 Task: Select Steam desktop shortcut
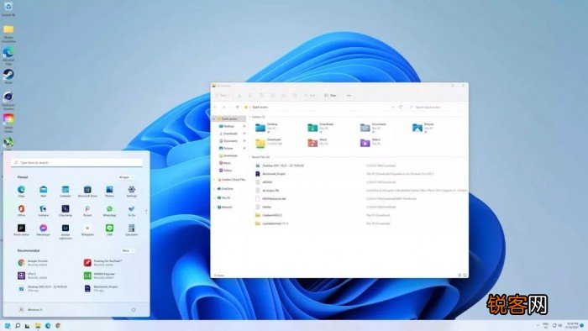click(x=8, y=76)
